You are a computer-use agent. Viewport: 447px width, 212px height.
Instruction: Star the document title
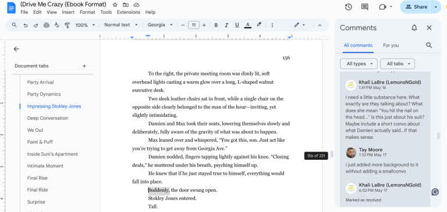tap(115, 5)
